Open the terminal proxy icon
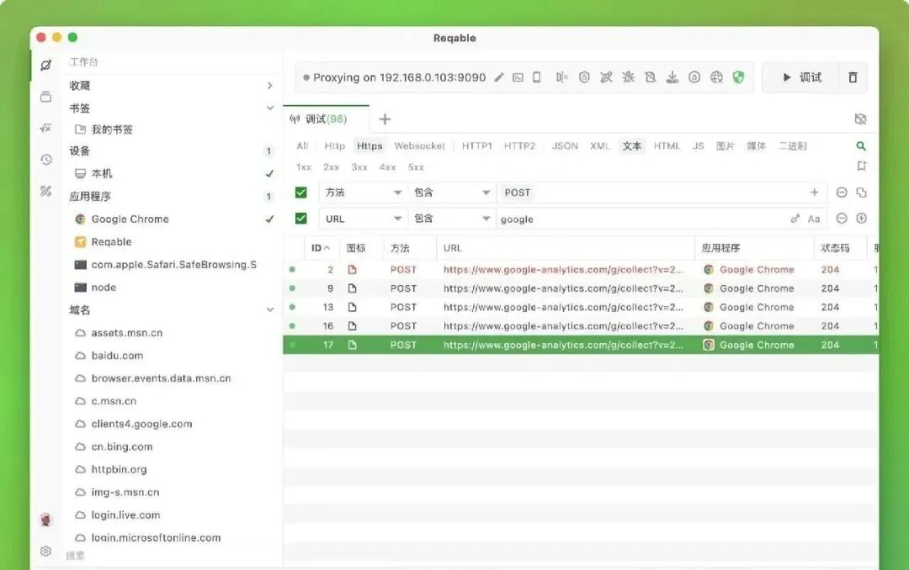Image resolution: width=909 pixels, height=570 pixels. tap(518, 77)
